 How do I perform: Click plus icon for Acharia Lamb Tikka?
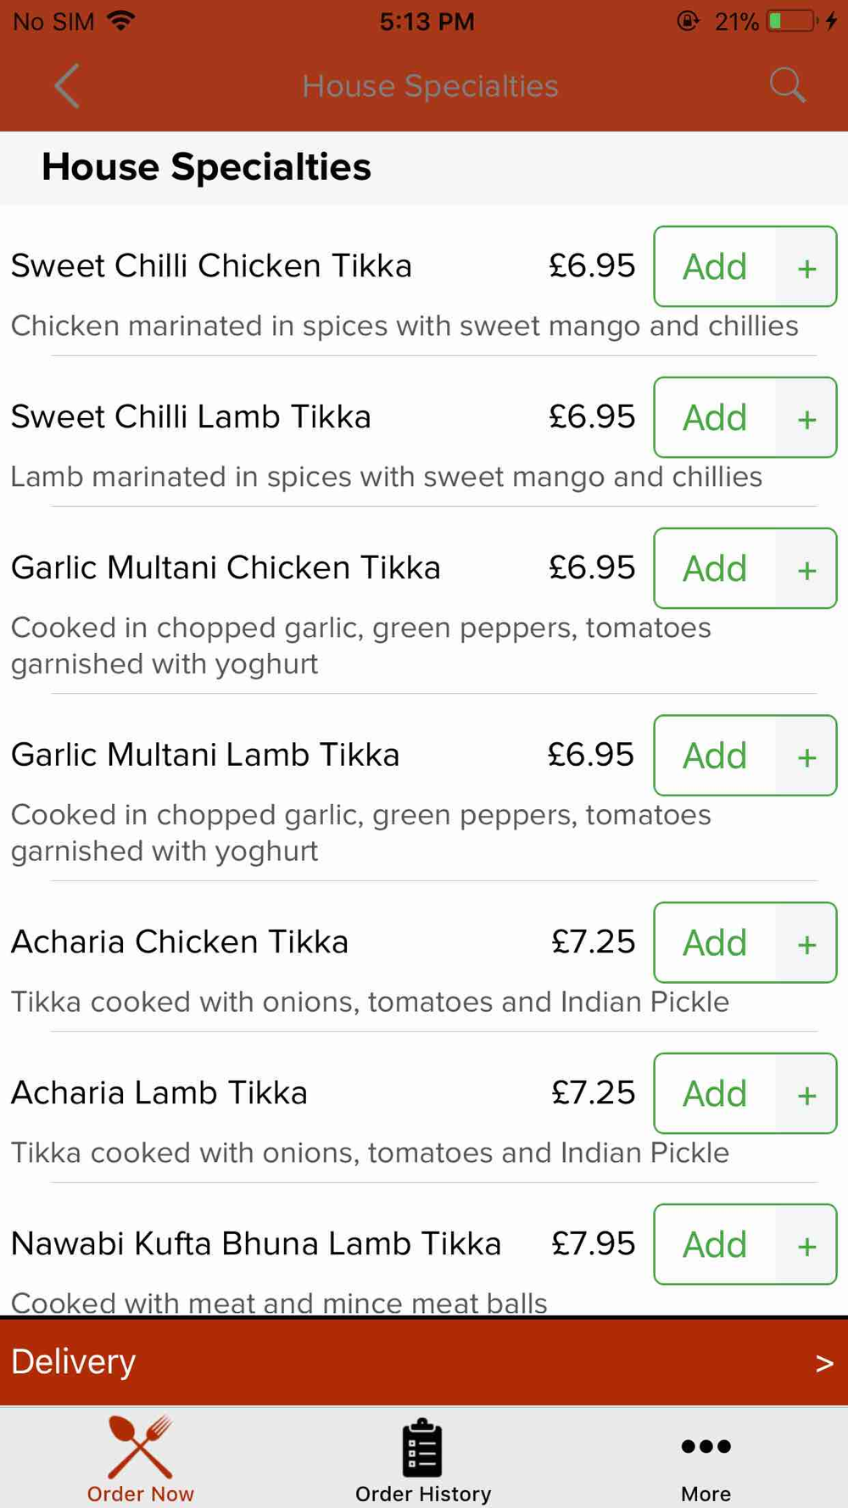point(806,1093)
